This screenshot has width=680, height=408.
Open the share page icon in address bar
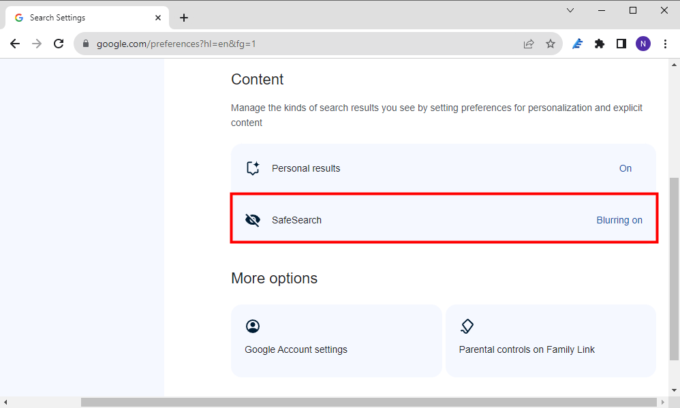coord(529,44)
